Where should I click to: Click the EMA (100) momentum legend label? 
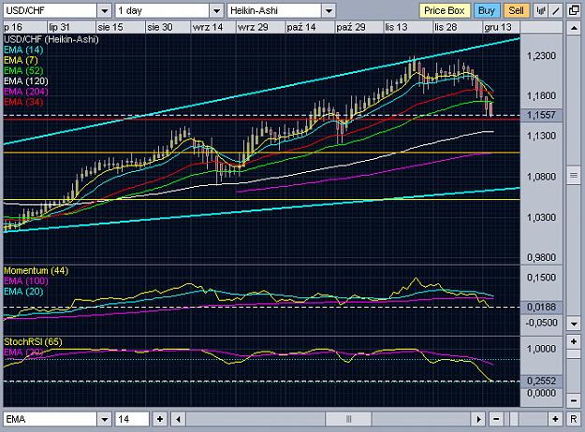(x=26, y=281)
